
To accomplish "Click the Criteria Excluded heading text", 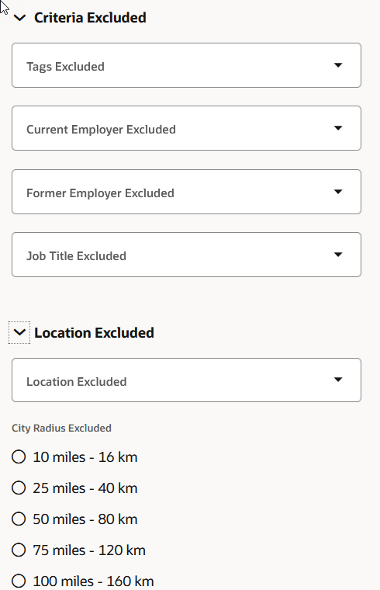I will point(90,18).
